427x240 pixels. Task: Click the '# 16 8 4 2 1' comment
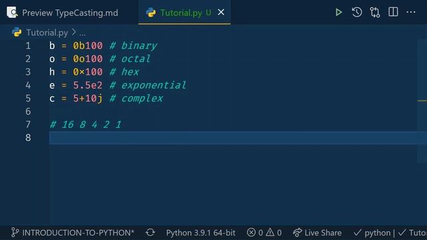(85, 125)
